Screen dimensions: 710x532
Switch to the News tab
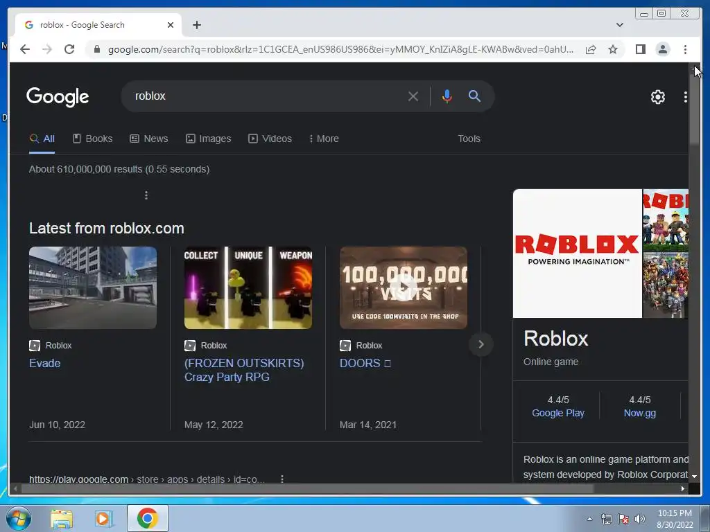point(149,139)
